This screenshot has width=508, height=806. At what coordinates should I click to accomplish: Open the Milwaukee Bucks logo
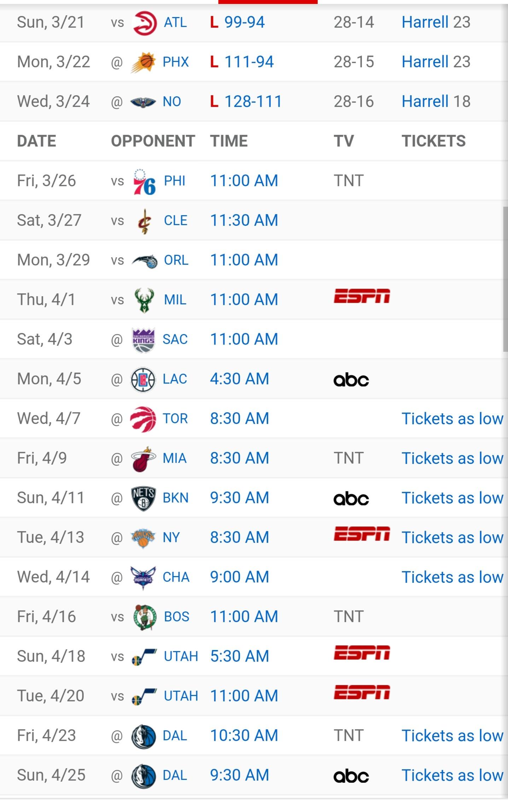coord(144,300)
